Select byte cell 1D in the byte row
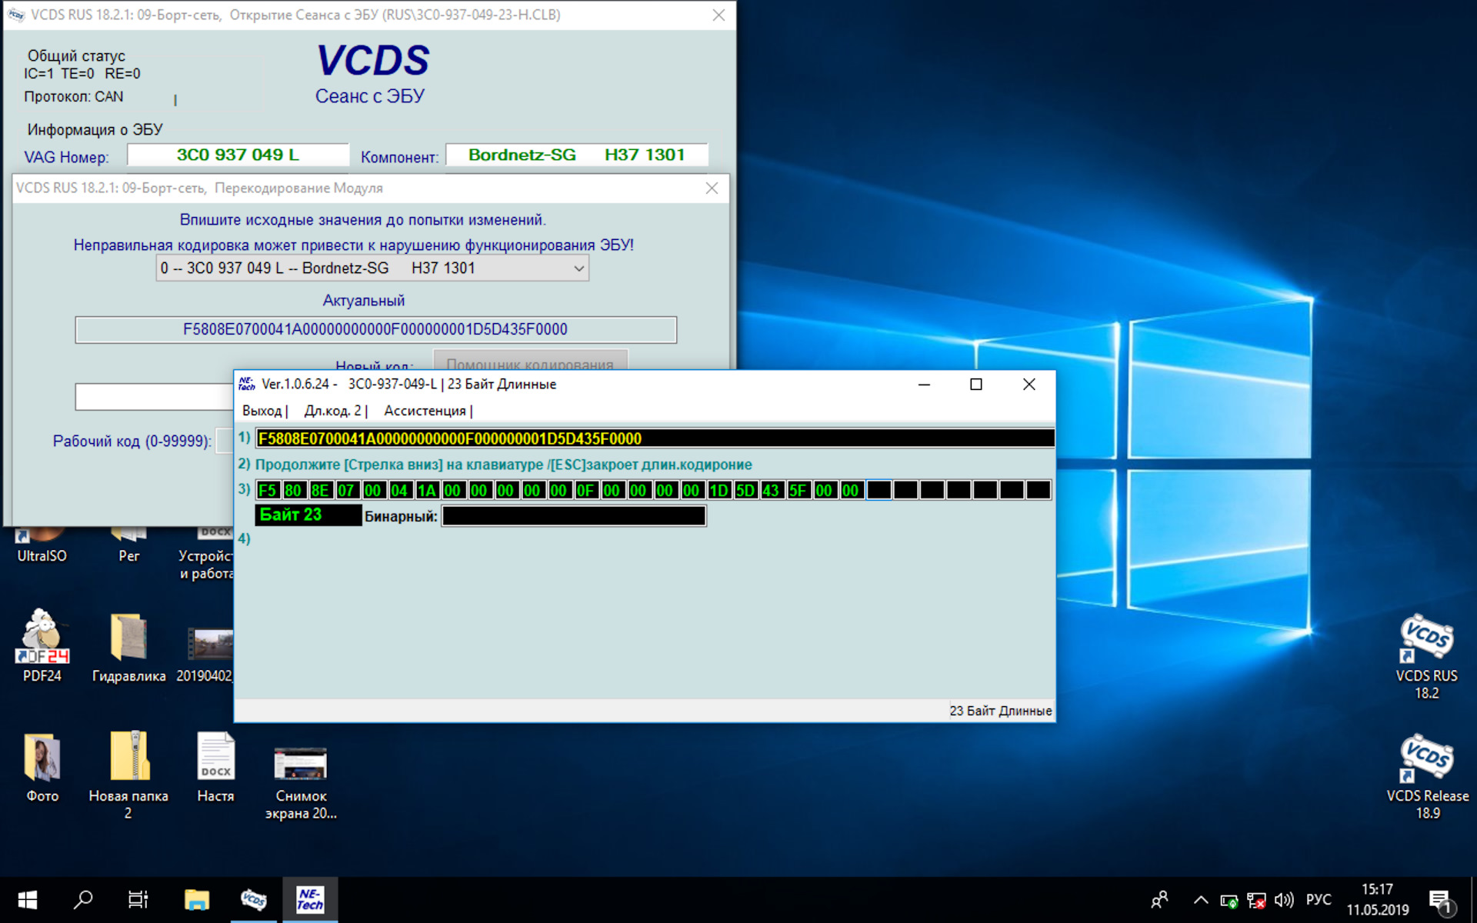Viewport: 1477px width, 923px height. point(718,490)
